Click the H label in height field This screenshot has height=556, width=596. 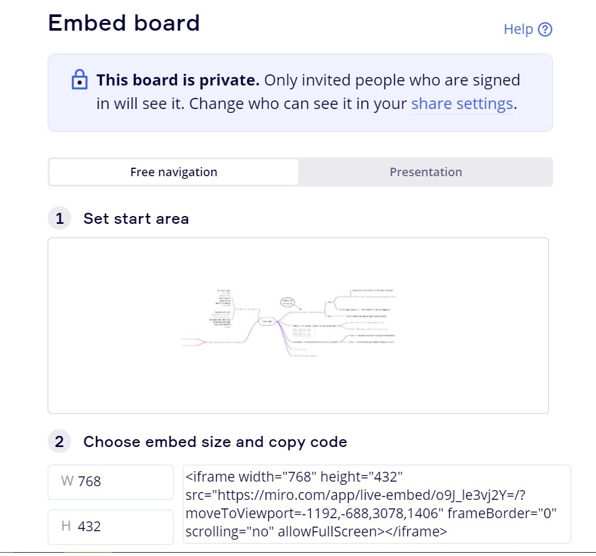pos(66,526)
